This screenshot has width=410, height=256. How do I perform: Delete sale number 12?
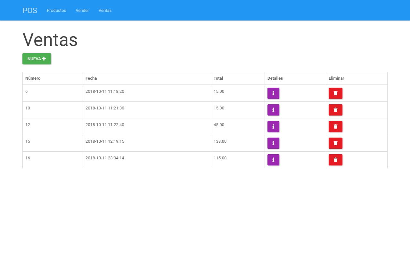335,126
